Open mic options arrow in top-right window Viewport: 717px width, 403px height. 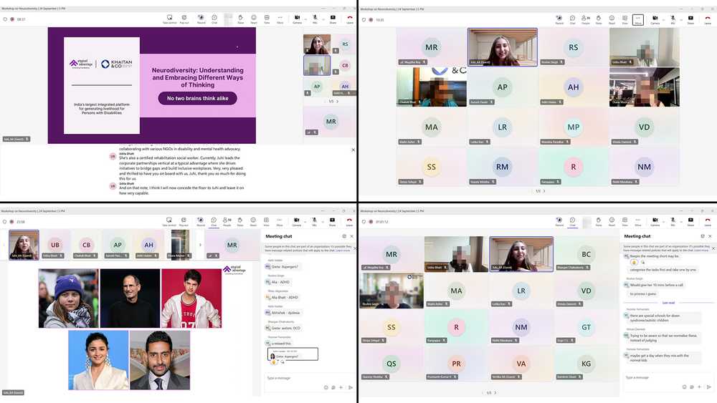(681, 19)
